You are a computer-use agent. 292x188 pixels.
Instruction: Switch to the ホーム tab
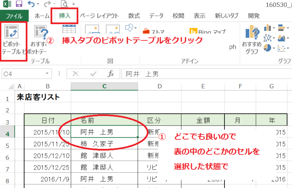(x=42, y=16)
